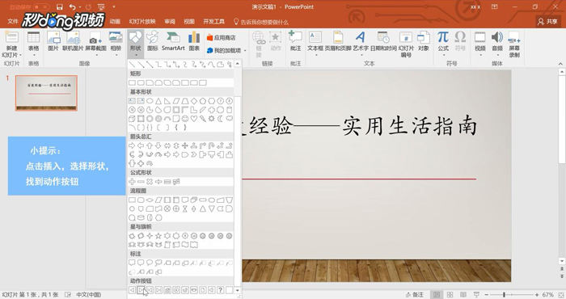Pick the isosceles triangle basic shape

[x=158, y=101]
